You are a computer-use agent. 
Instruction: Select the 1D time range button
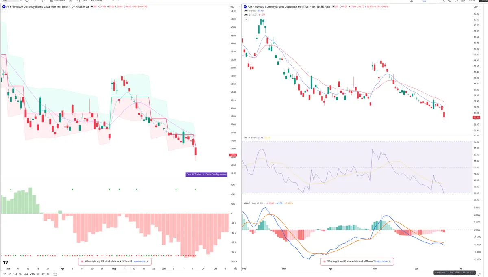click(x=4, y=274)
